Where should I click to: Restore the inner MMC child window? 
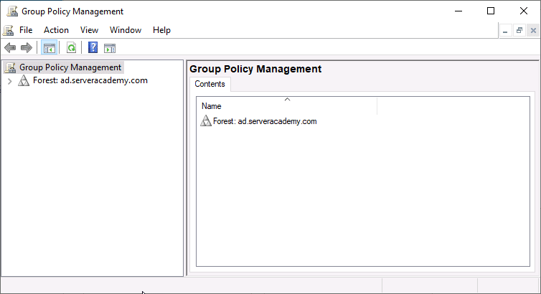[519, 30]
